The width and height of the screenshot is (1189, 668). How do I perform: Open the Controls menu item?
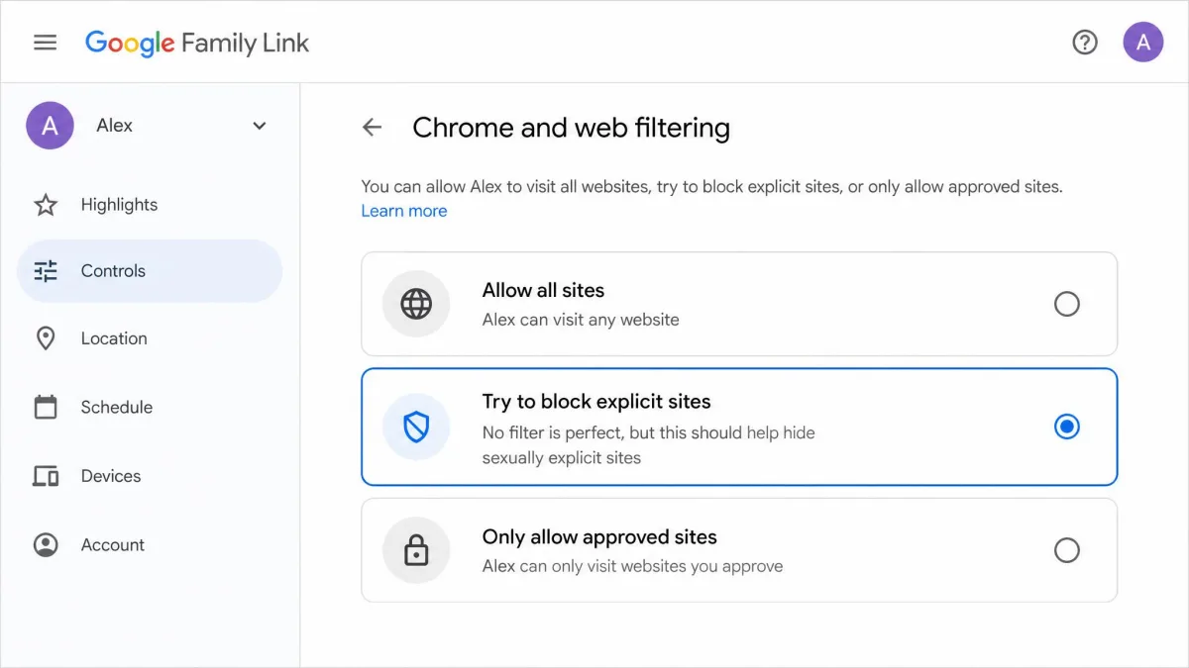150,271
